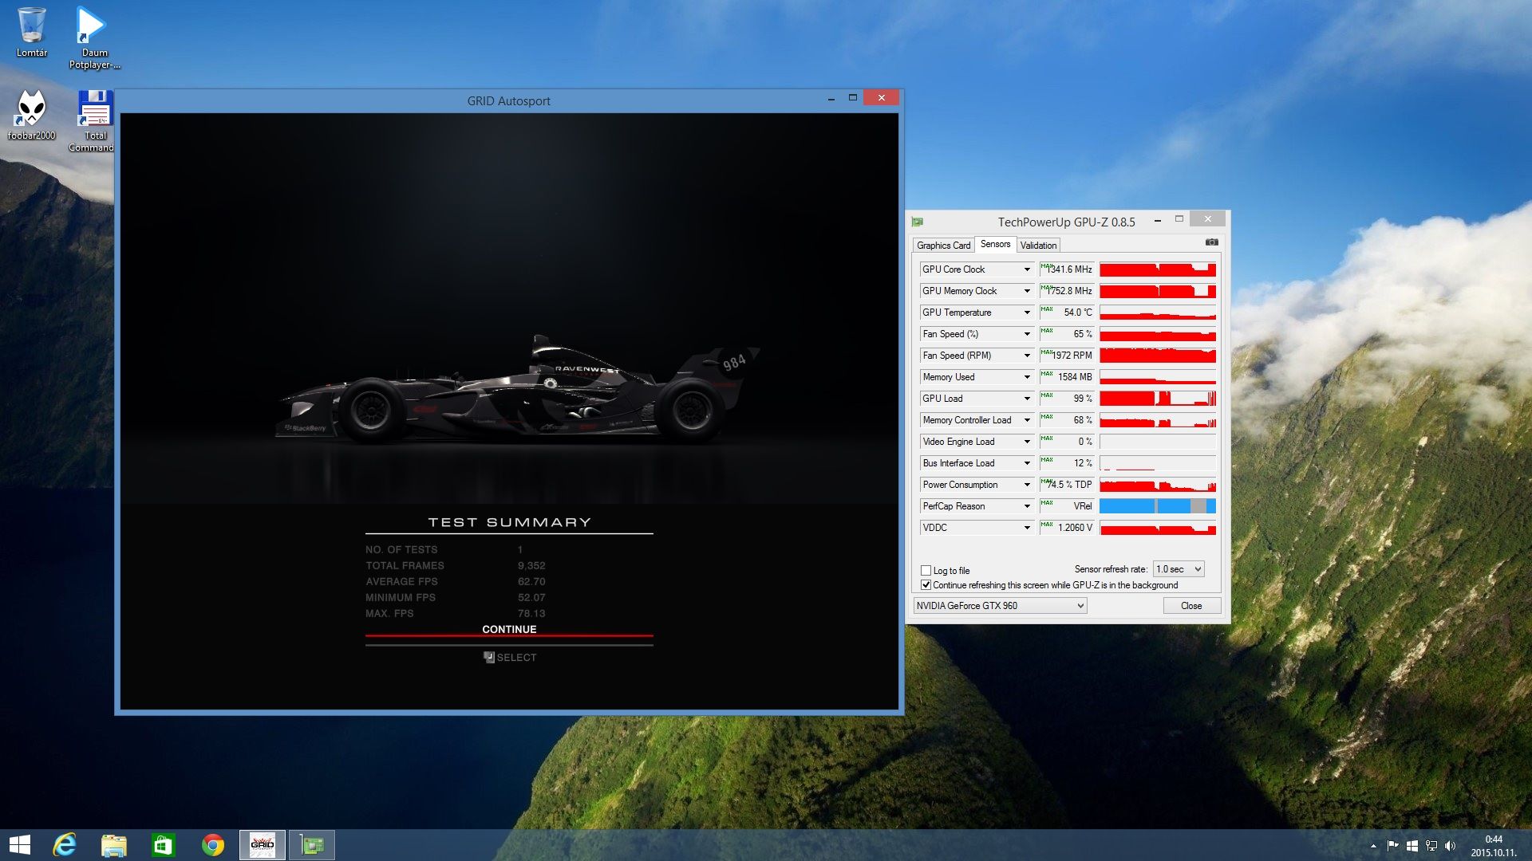The height and width of the screenshot is (861, 1532).
Task: Expand the Fan Speed (RPM) dropdown
Action: pos(1027,356)
